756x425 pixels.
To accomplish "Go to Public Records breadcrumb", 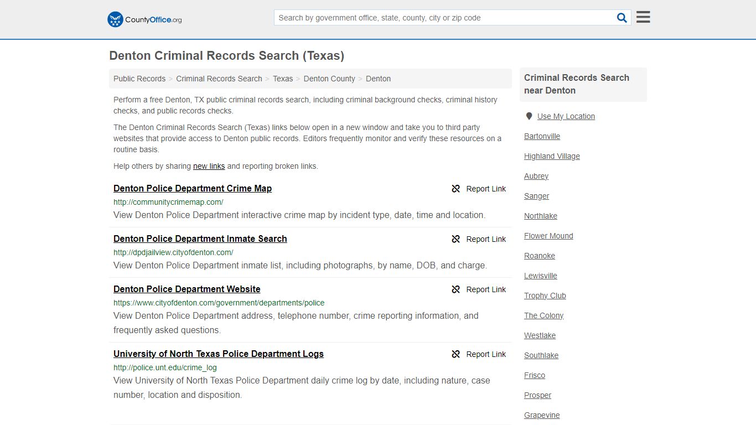I will [139, 79].
